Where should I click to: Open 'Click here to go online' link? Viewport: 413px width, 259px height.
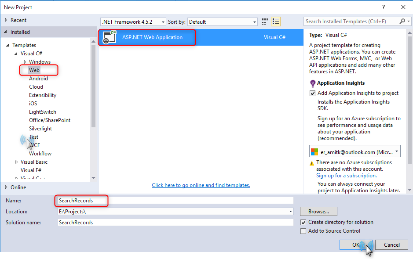(x=201, y=185)
